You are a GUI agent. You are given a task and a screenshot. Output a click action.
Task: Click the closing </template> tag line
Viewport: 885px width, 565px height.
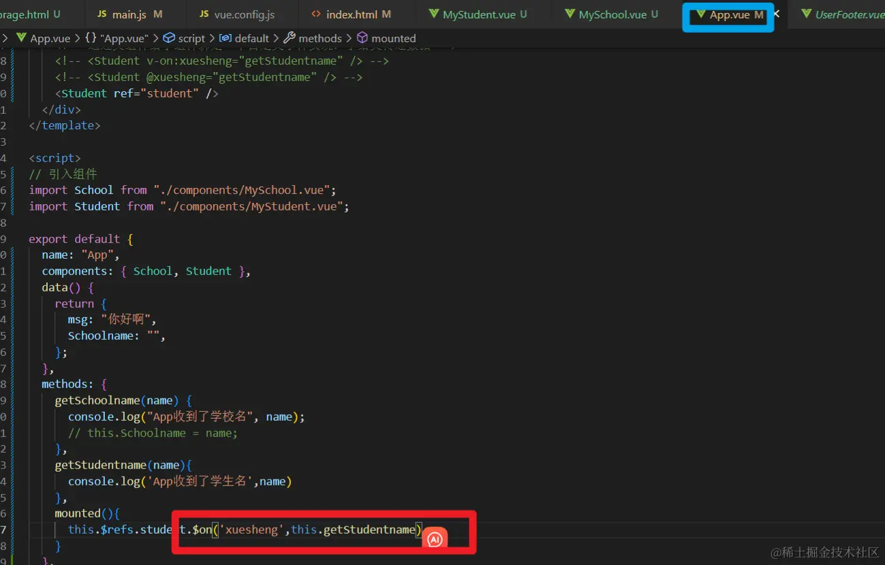pos(65,125)
